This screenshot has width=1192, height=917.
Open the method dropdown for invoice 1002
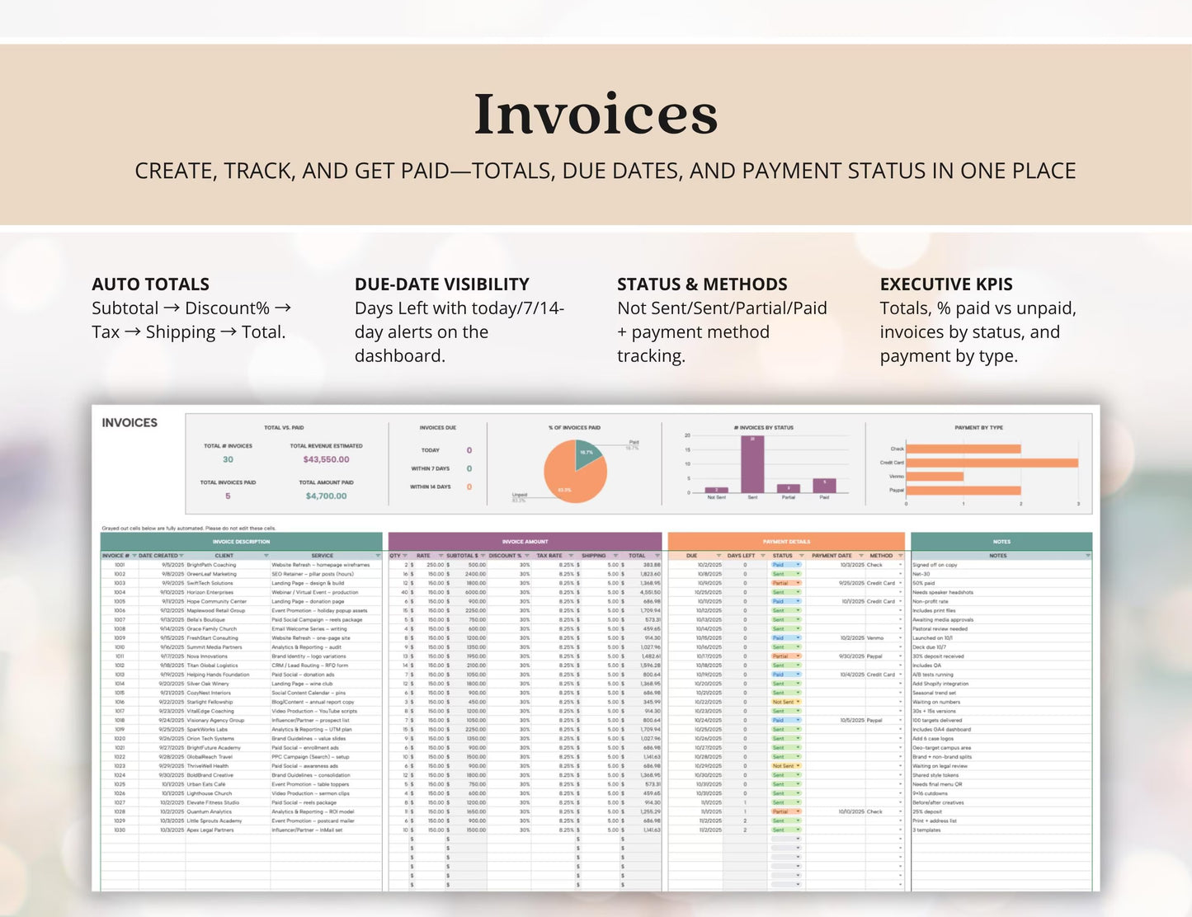point(900,575)
